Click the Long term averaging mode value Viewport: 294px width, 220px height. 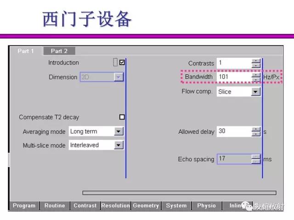[x=84, y=132]
